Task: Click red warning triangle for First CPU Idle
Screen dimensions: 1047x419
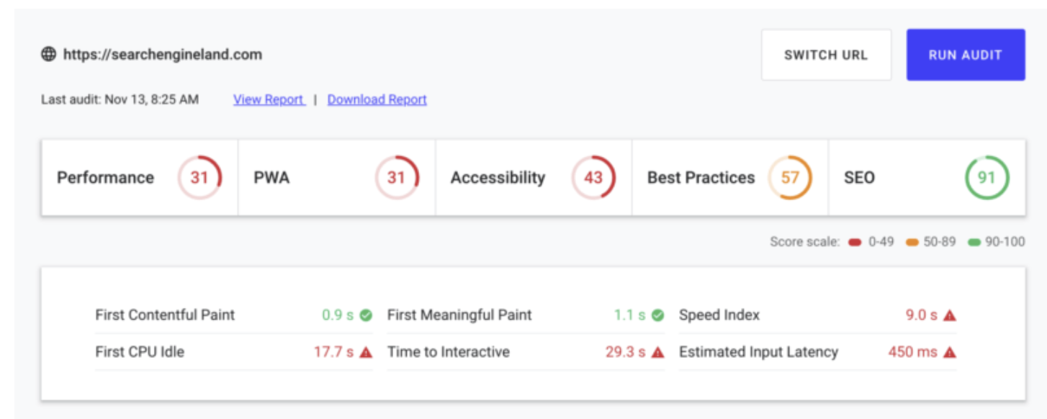Action: pyautogui.click(x=366, y=352)
